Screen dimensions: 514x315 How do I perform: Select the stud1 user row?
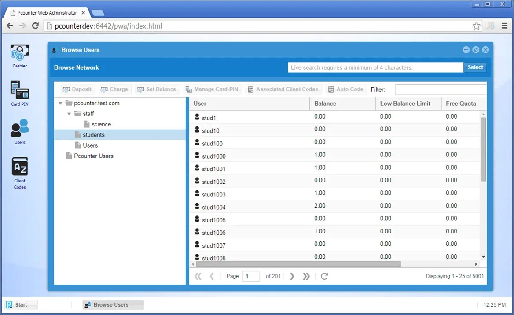pyautogui.click(x=334, y=117)
